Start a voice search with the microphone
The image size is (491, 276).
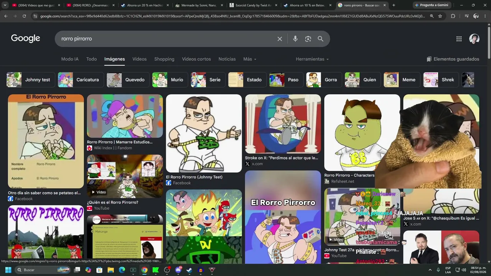click(x=295, y=39)
